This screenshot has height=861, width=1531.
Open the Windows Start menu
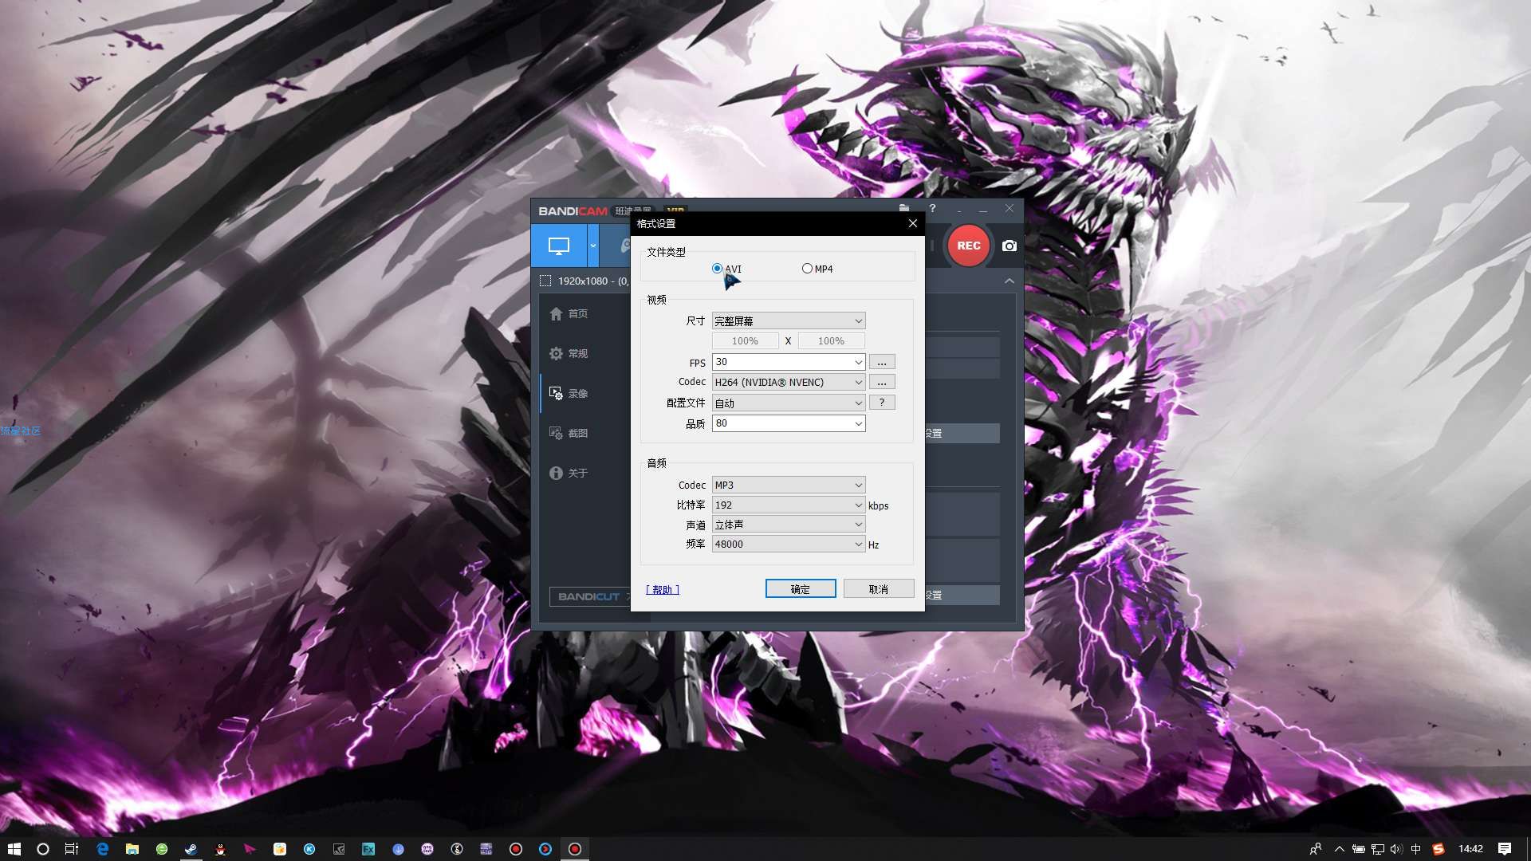[x=14, y=849]
